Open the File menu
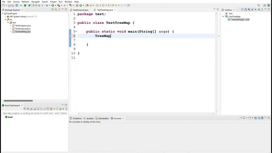The width and height of the screenshot is (272, 153). [x=3, y=2]
